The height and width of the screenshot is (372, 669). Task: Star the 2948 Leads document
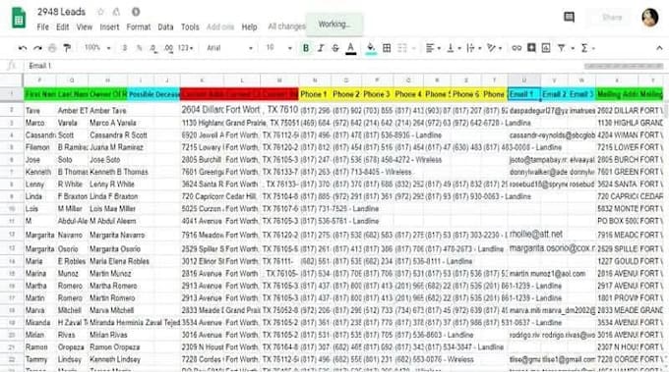click(100, 12)
